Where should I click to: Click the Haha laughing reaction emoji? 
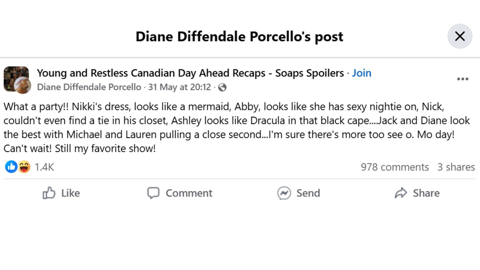coord(24,167)
